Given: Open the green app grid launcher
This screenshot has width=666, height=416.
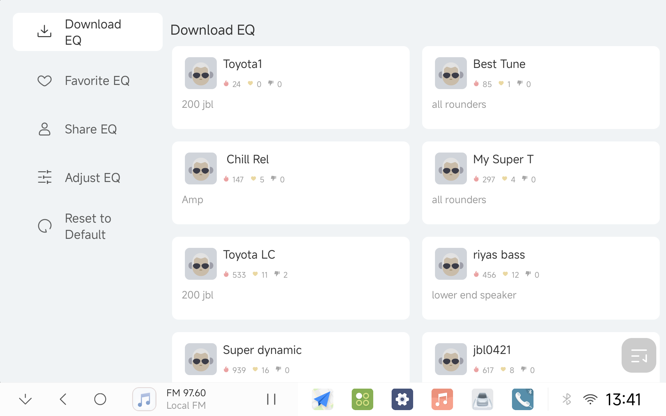Looking at the screenshot, I should click(x=362, y=399).
